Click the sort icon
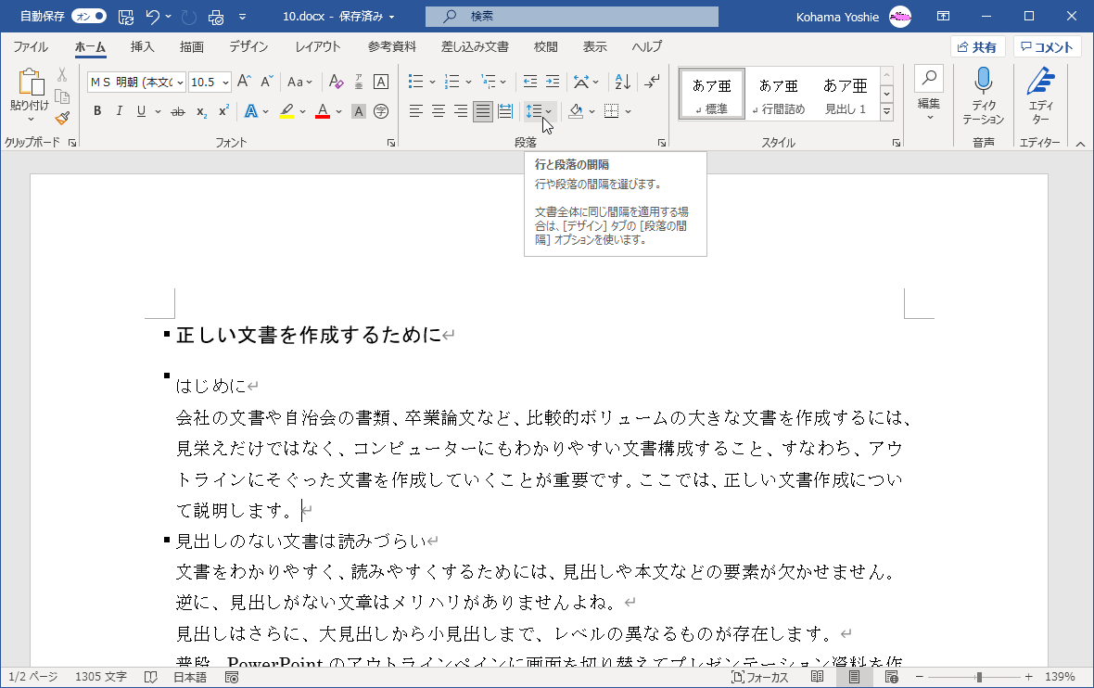The width and height of the screenshot is (1094, 688). (x=622, y=82)
